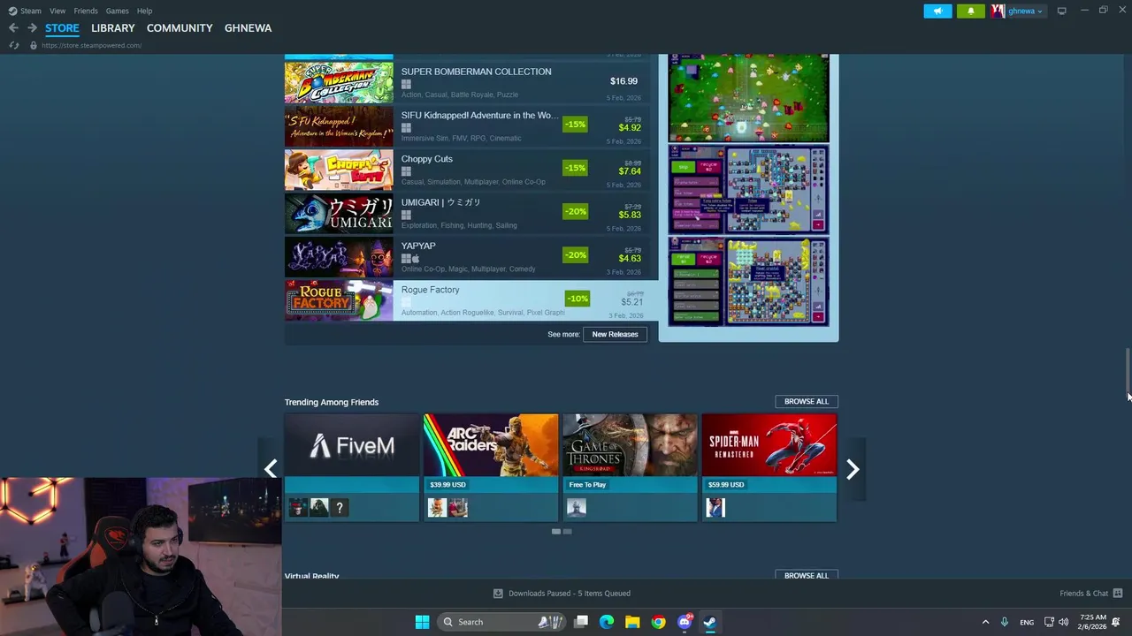Open Friends & Chat
Screen dimensions: 1132x636
click(x=1091, y=594)
